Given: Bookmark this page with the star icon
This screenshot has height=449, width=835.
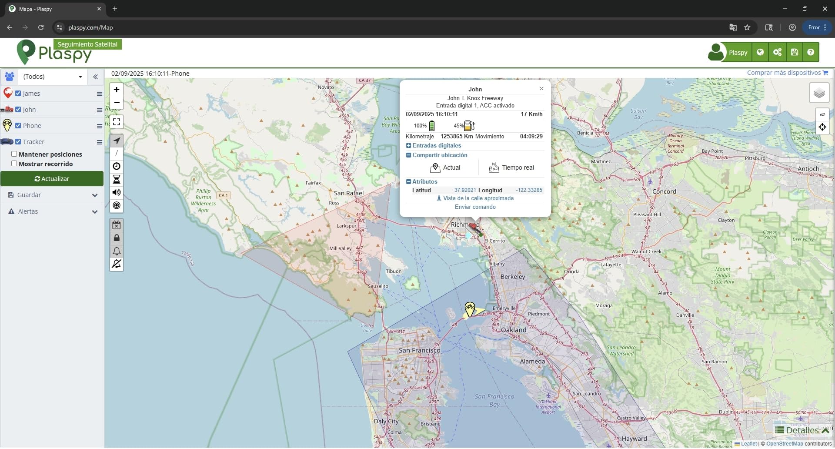Looking at the screenshot, I should click(x=747, y=27).
